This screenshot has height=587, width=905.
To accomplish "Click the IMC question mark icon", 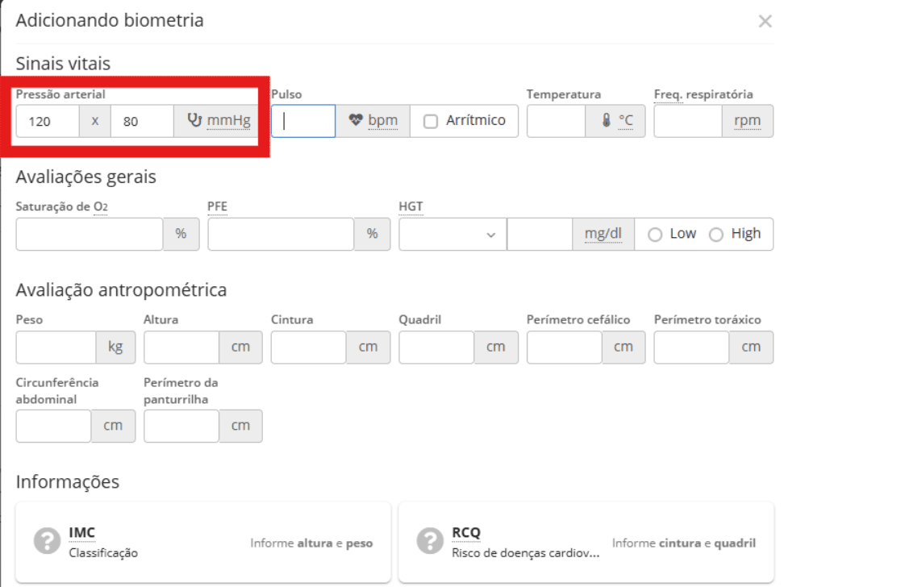I will pyautogui.click(x=47, y=541).
